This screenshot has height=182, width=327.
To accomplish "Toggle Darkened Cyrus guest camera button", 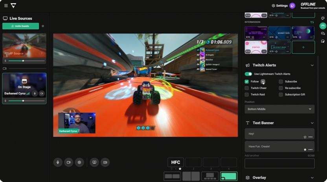I will (42, 94).
